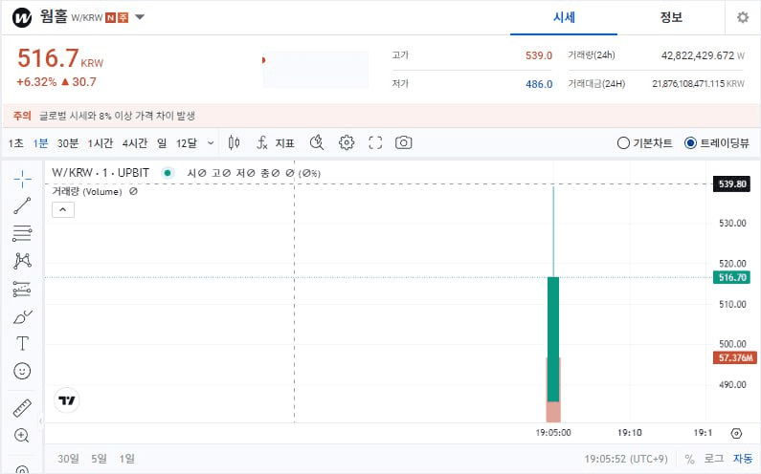Select the 일 daily timeframe

pos(162,143)
